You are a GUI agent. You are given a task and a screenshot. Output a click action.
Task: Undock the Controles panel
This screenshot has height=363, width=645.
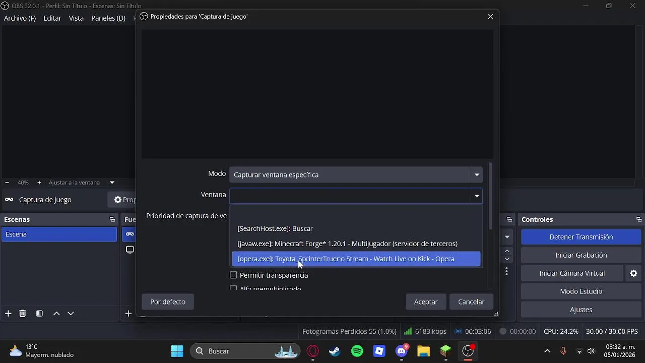coord(639,219)
